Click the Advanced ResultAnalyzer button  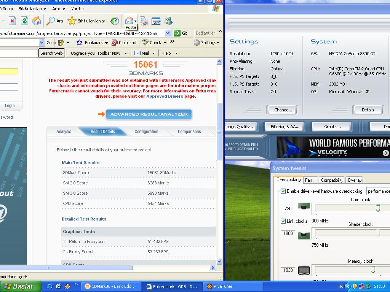point(149,114)
